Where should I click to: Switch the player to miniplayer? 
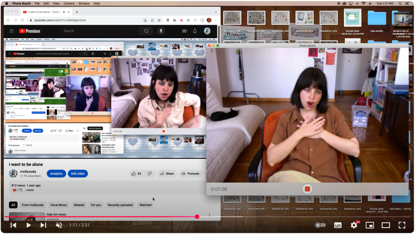370,225
